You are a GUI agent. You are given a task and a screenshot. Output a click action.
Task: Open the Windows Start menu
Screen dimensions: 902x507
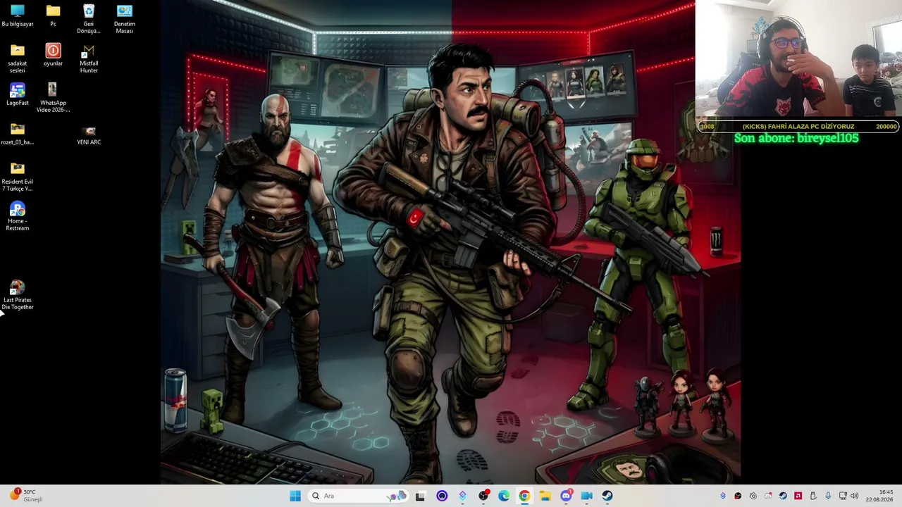[295, 496]
